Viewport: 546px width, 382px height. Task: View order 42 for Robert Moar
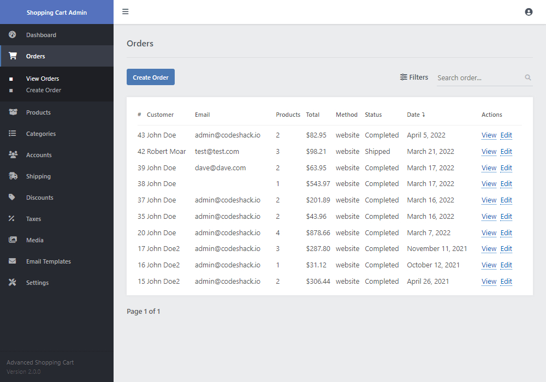(489, 151)
